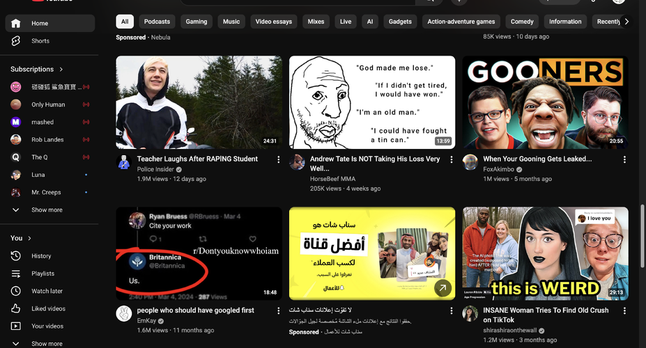
Task: Click Police Insider channel avatar
Action: (x=123, y=162)
